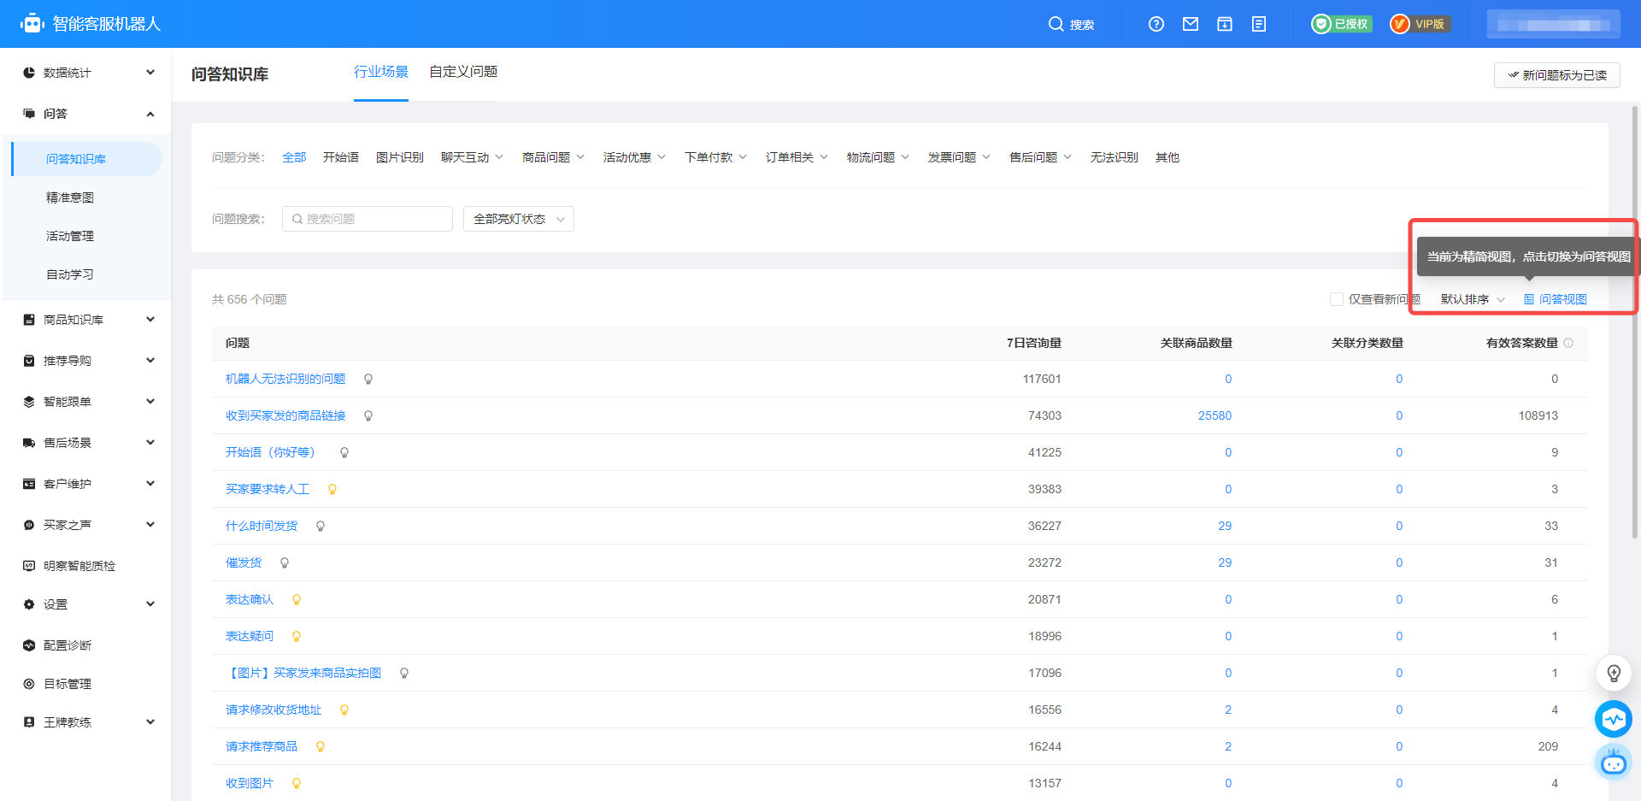Viewport: 1641px width, 801px height.
Task: Click the 已授权 authorized badge
Action: click(x=1342, y=24)
